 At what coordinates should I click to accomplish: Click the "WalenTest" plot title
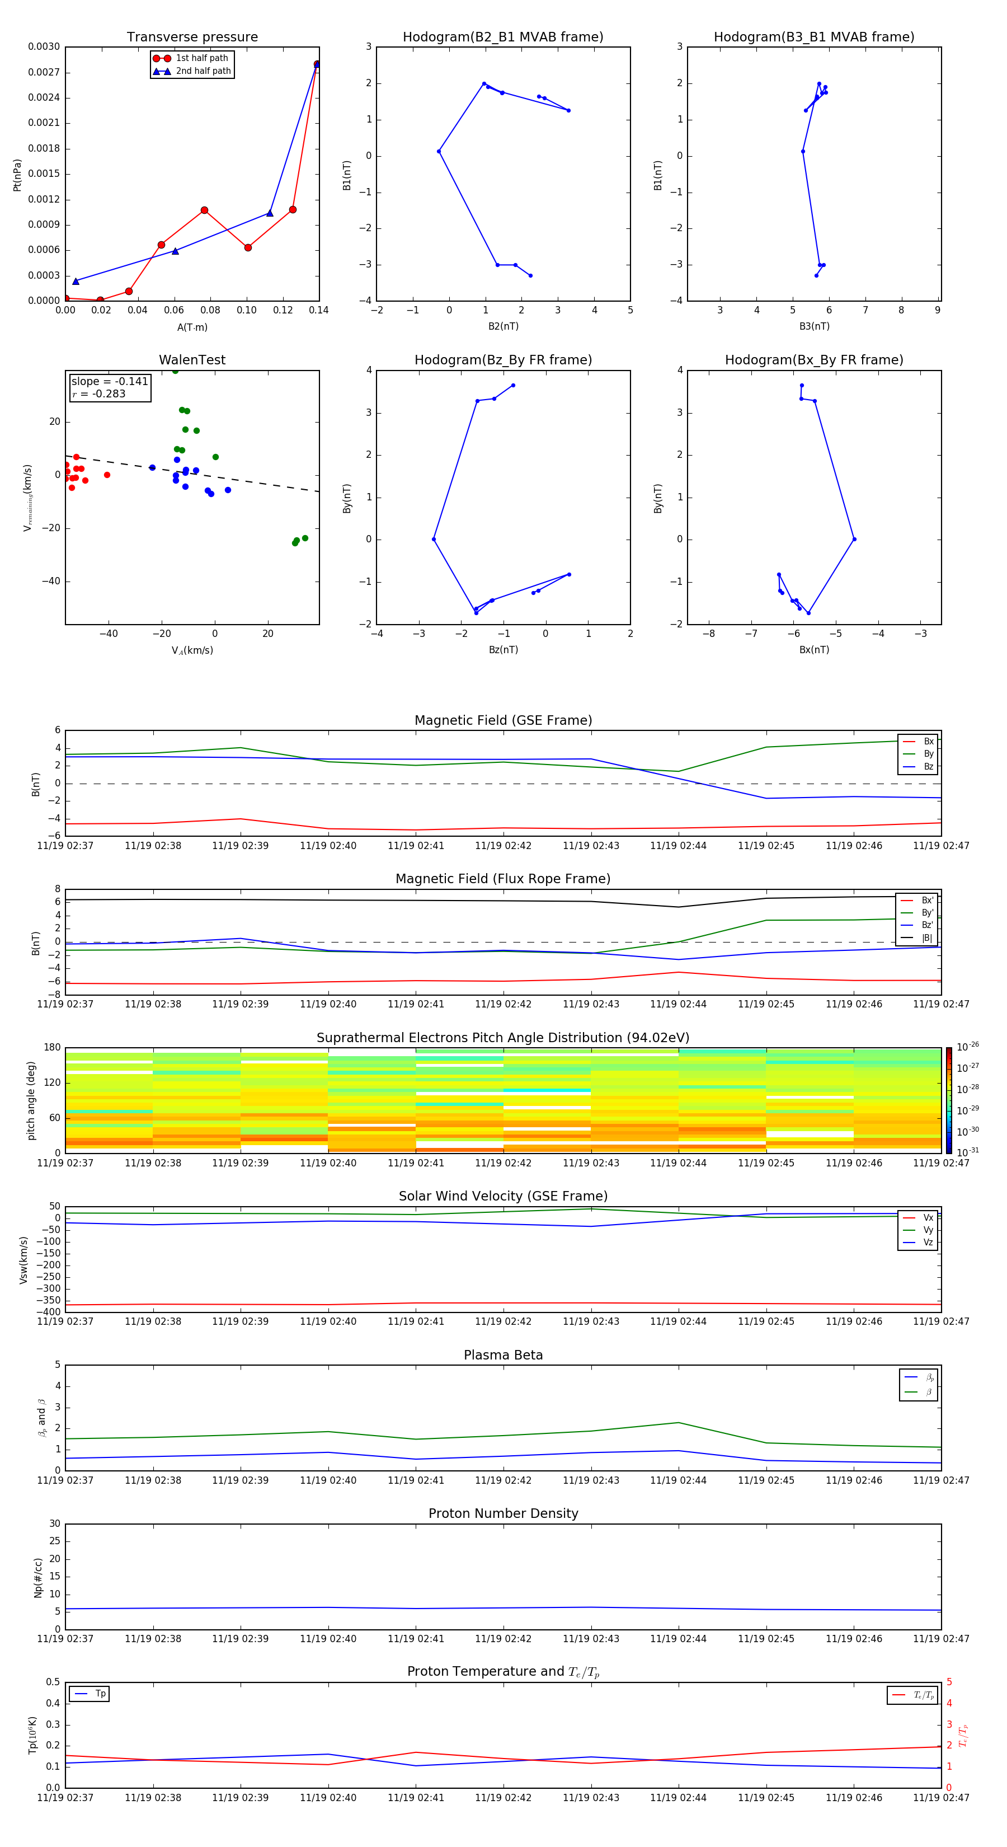(192, 360)
